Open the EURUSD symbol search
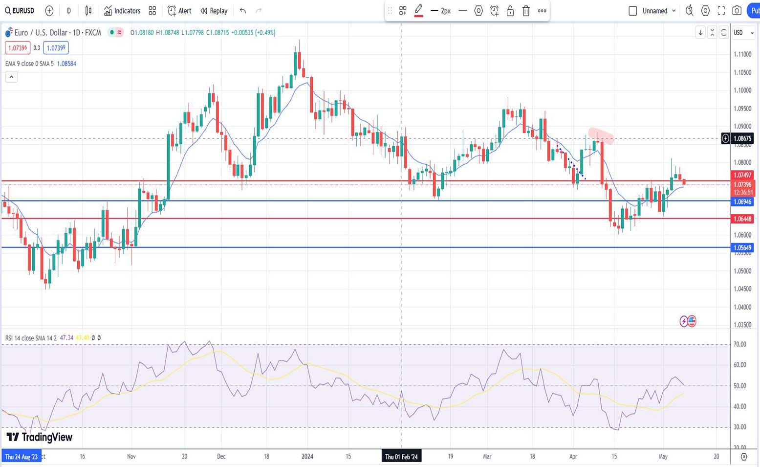The image size is (760, 467). (x=20, y=11)
